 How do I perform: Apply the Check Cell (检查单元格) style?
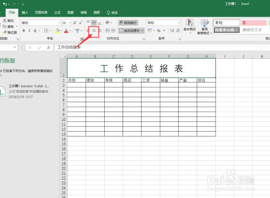tap(227, 30)
